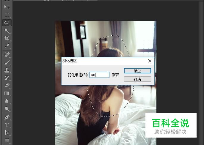This screenshot has width=204, height=145.
Task: Select the Gradient tool
Action: (7, 93)
